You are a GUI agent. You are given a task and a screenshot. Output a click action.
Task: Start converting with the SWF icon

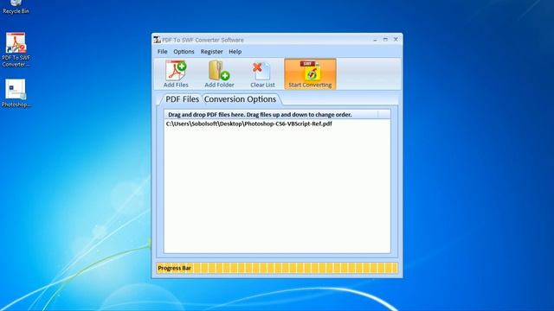[310, 74]
